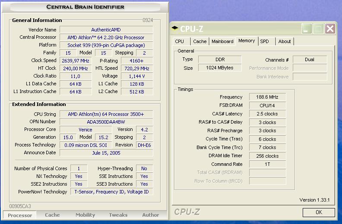Click the CAS# Latency value 2.5 clocks
The width and height of the screenshot is (342, 224).
click(267, 114)
